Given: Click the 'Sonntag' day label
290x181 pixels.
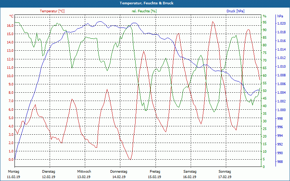Looking at the screenshot, I should click(x=225, y=172).
